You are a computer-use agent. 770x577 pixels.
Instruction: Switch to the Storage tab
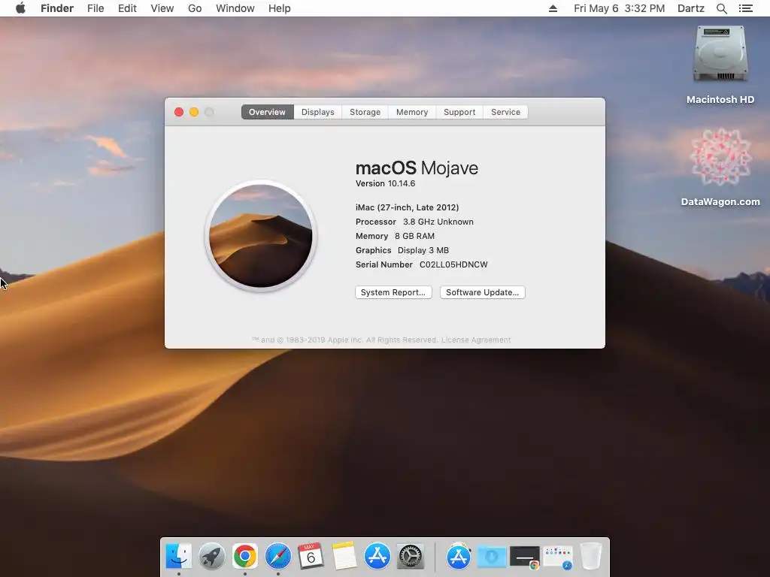(x=365, y=112)
